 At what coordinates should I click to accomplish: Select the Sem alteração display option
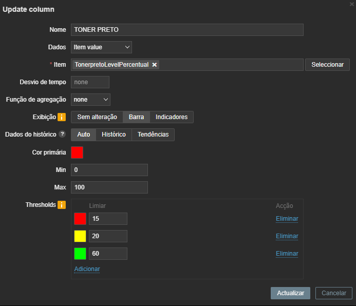[x=97, y=117]
